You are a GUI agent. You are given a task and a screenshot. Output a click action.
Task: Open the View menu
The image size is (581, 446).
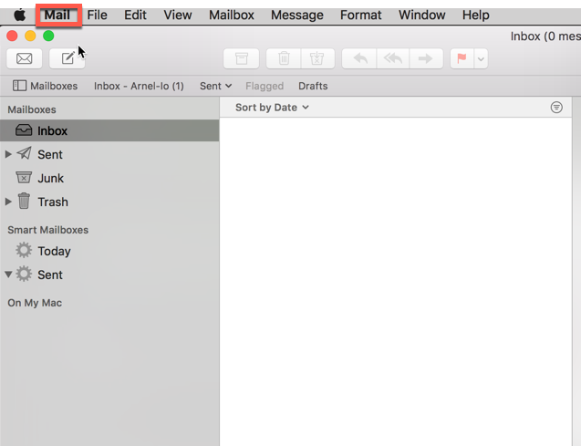(x=178, y=16)
